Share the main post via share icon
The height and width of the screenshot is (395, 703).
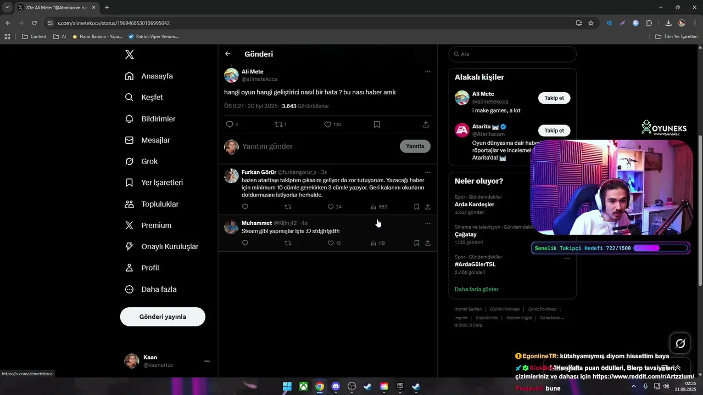pyautogui.click(x=426, y=125)
